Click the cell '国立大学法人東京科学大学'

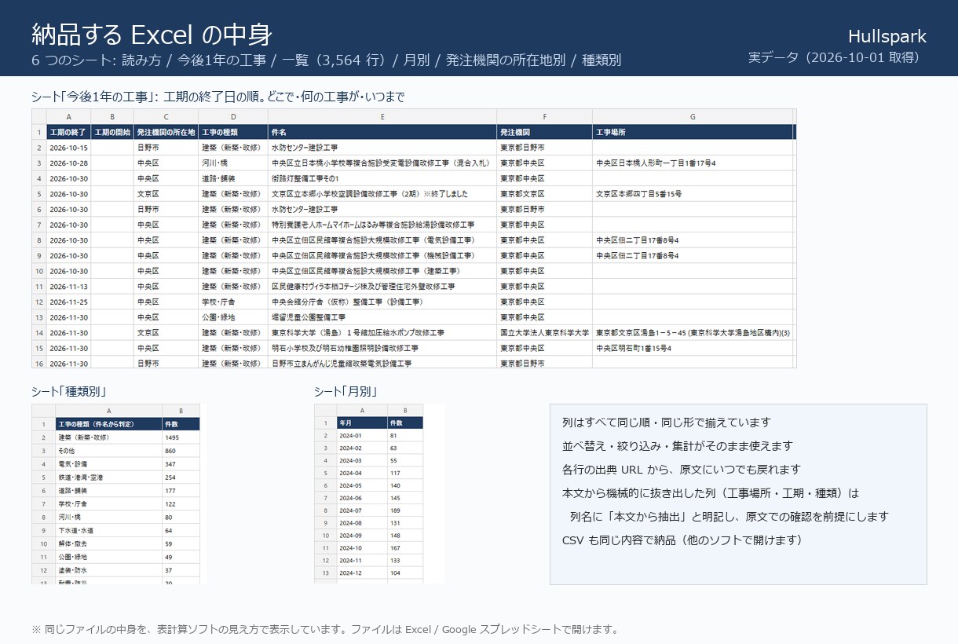point(544,333)
